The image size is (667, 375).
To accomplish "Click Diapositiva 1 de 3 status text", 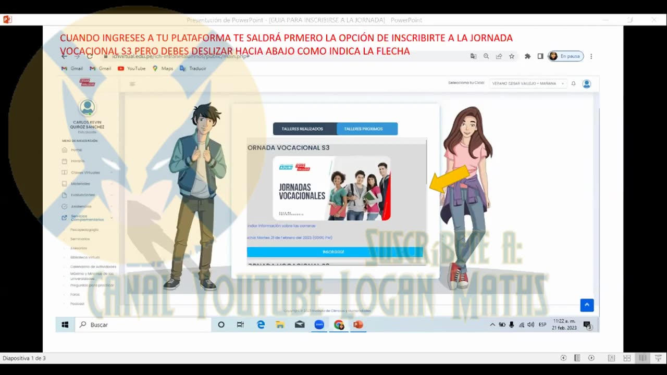I will pyautogui.click(x=24, y=358).
